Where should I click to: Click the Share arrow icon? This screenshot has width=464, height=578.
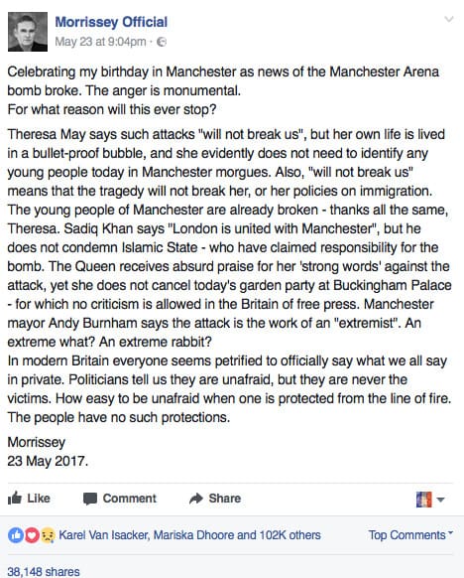pyautogui.click(x=196, y=499)
